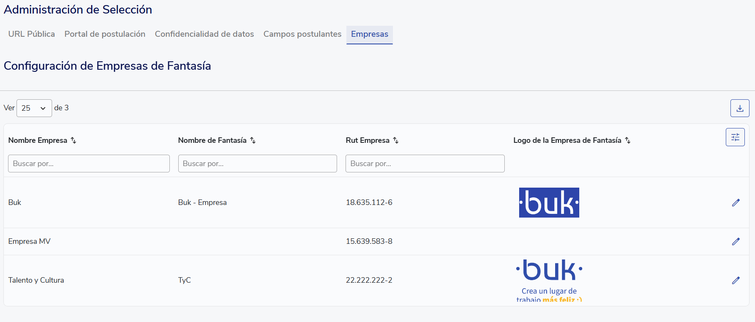Screen dimensions: 755x322
Task: Click the Nombre de Fantasía search box
Action: tap(257, 164)
